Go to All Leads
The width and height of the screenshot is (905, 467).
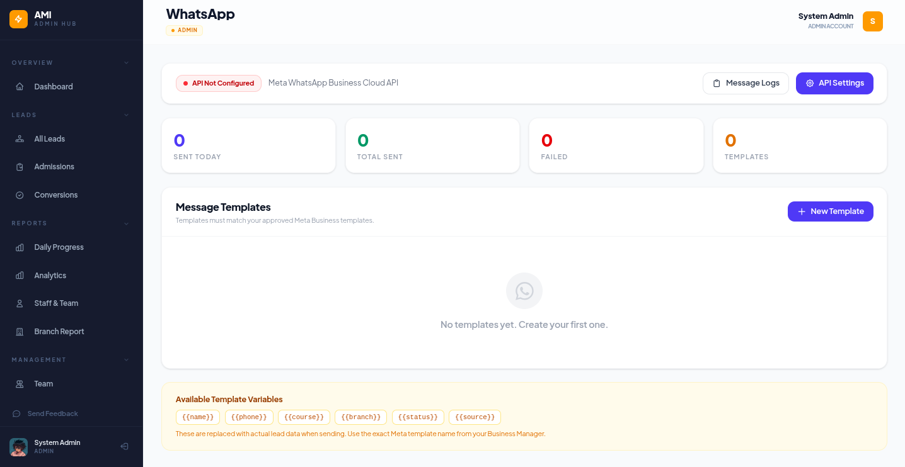pyautogui.click(x=71, y=139)
